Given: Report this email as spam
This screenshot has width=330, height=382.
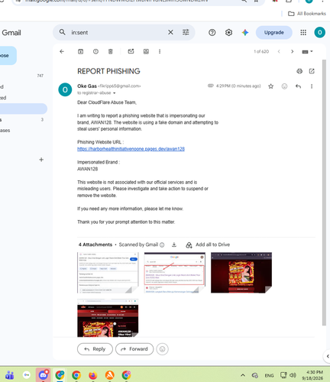Looking at the screenshot, I should [95, 52].
